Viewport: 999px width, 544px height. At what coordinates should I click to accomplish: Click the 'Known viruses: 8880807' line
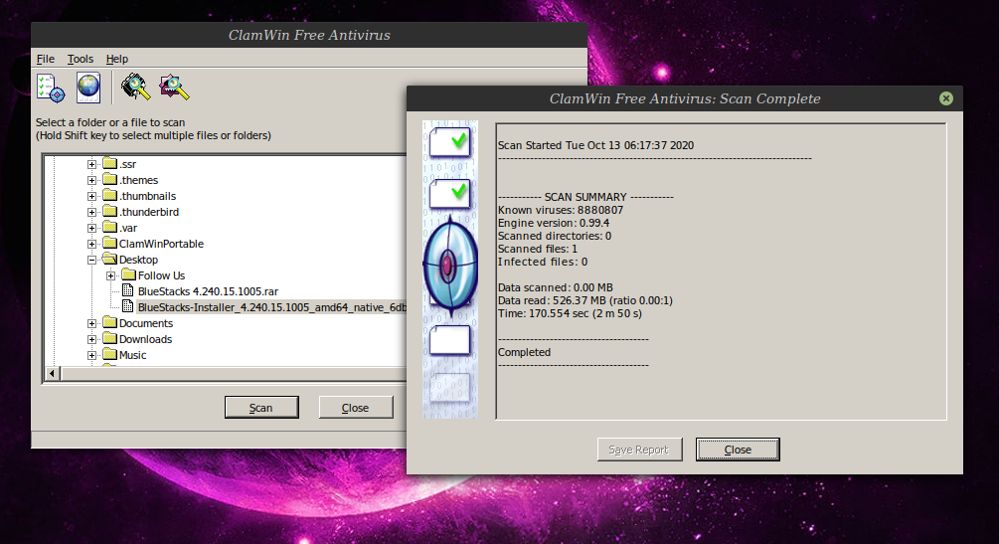click(560, 210)
